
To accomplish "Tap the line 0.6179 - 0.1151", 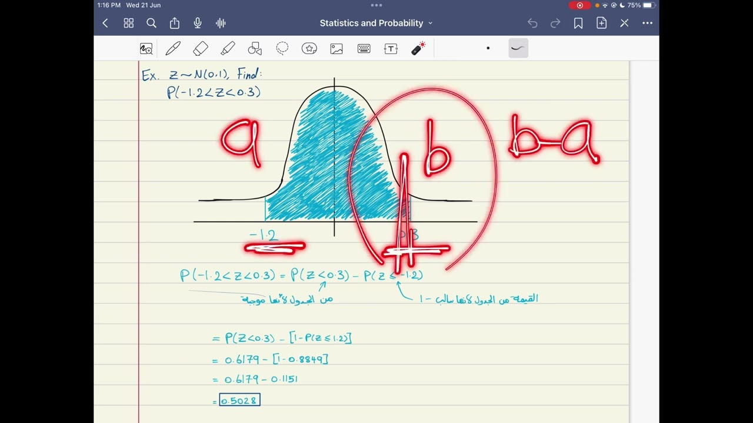I will coord(261,380).
